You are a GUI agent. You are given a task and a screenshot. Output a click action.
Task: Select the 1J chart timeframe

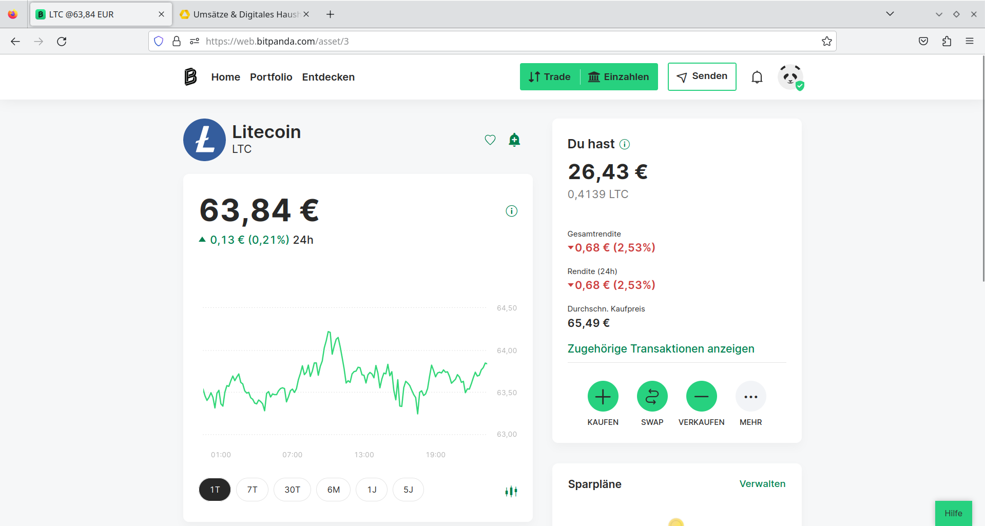click(x=372, y=490)
